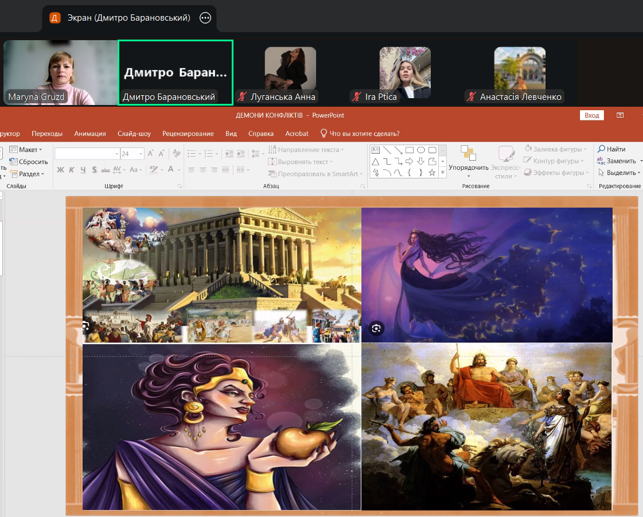The height and width of the screenshot is (517, 643).
Task: Insert a text box from shapes gallery
Action: click(376, 150)
